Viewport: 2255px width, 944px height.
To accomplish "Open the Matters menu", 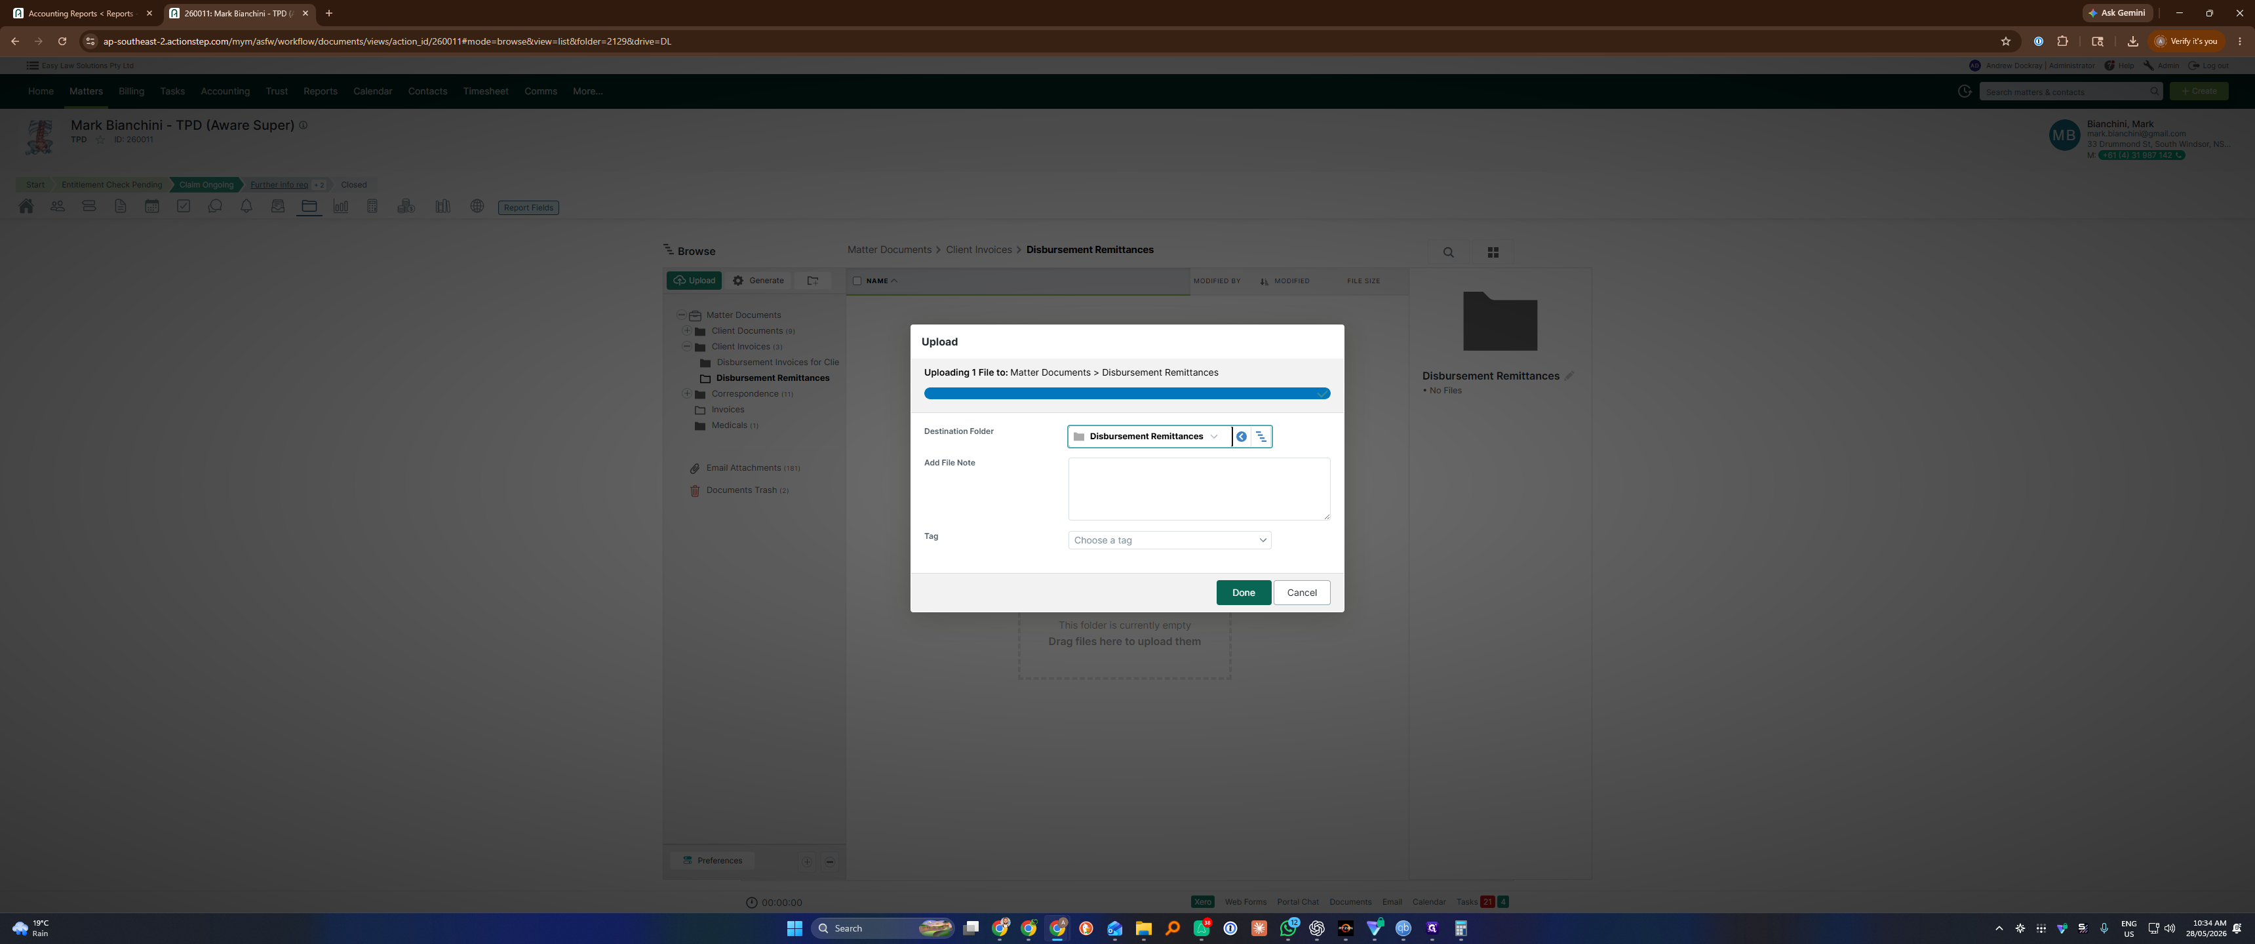I will tap(86, 91).
